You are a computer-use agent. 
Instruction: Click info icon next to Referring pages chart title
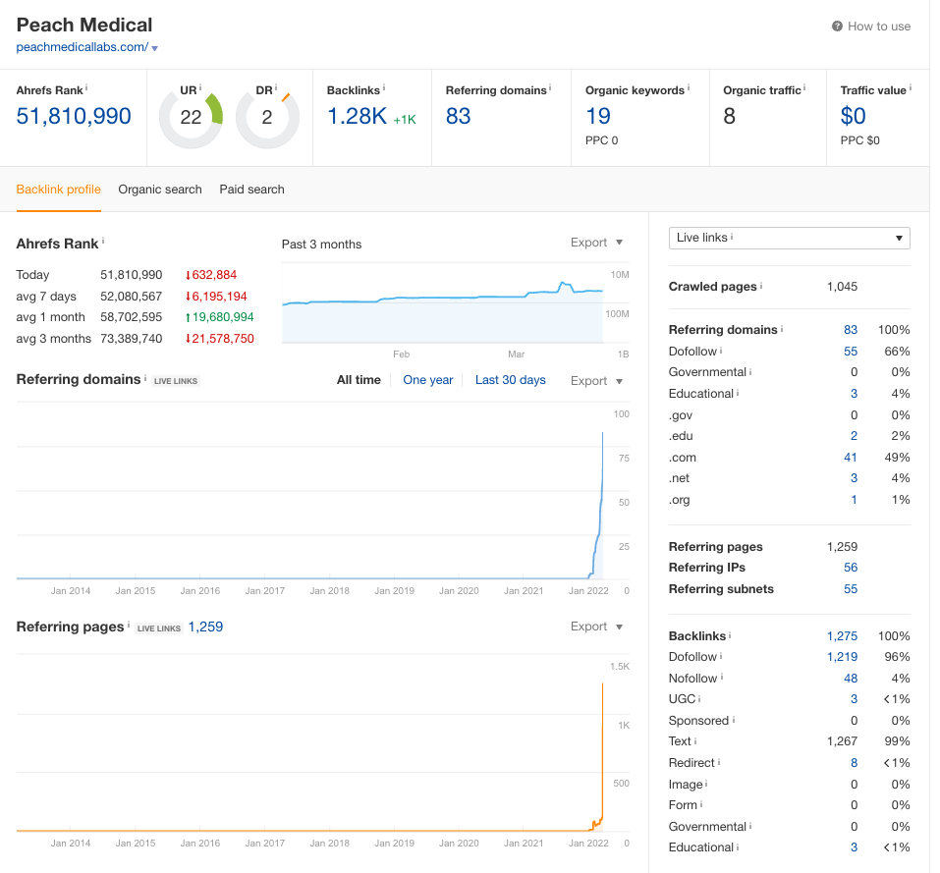click(x=129, y=625)
